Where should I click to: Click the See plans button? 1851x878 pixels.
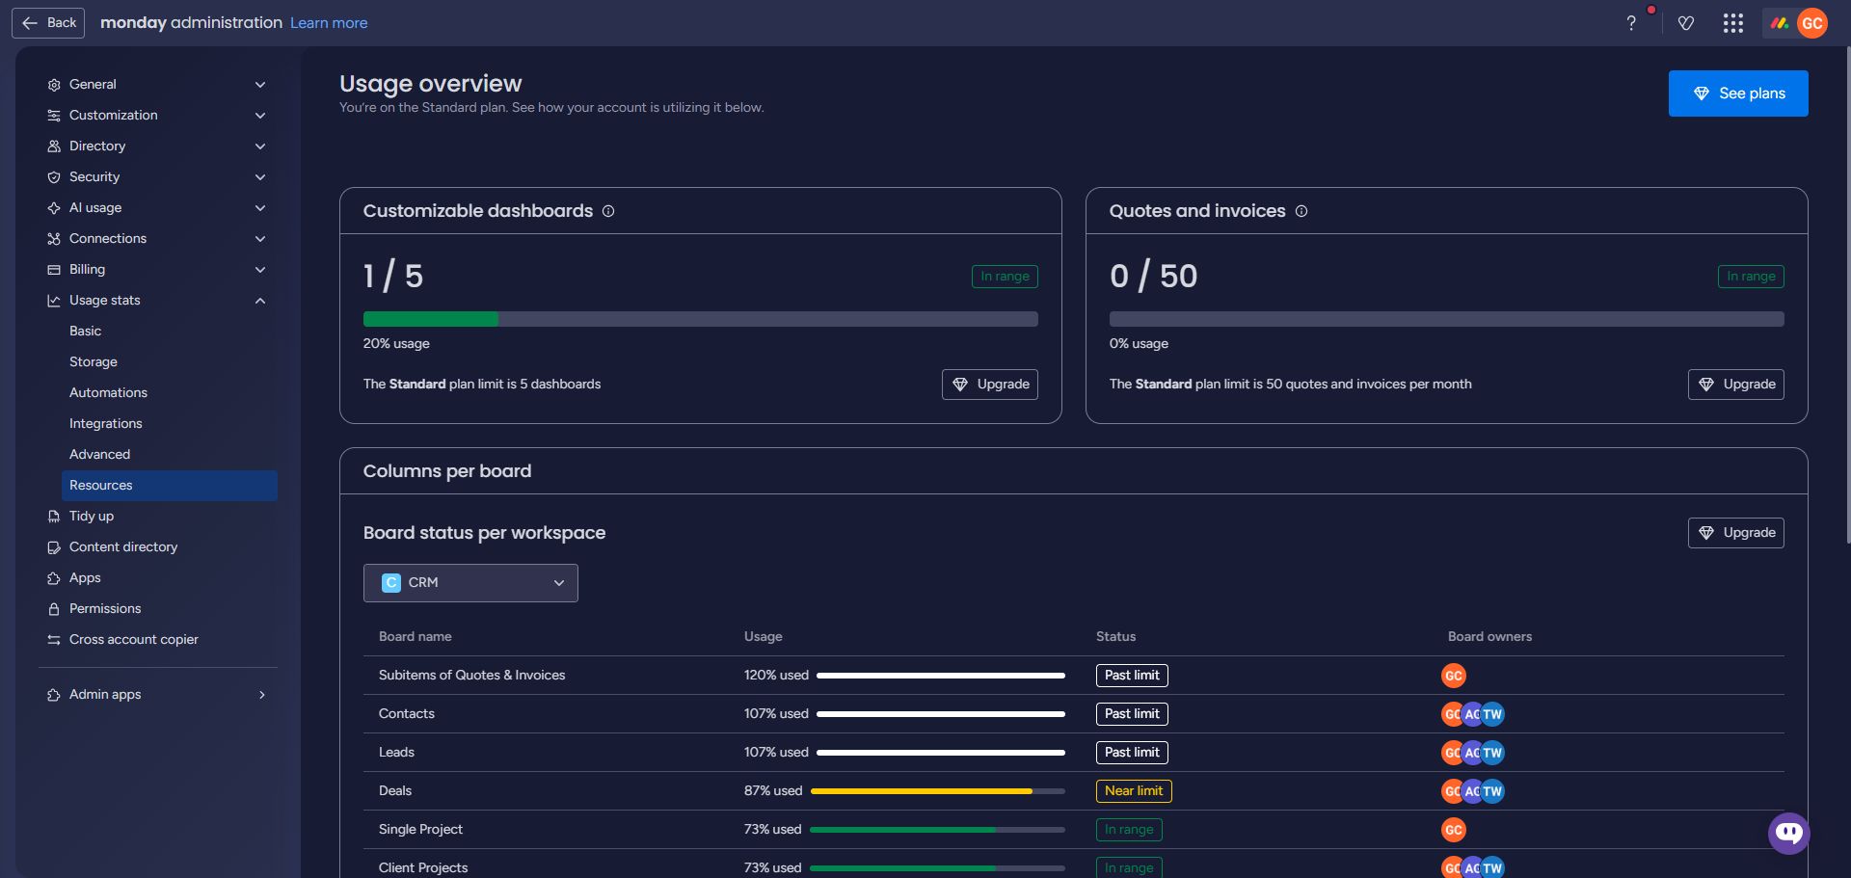[x=1738, y=93]
